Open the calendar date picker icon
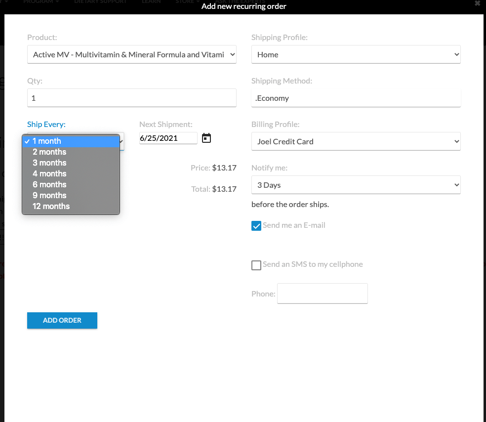The height and width of the screenshot is (422, 486). [206, 138]
